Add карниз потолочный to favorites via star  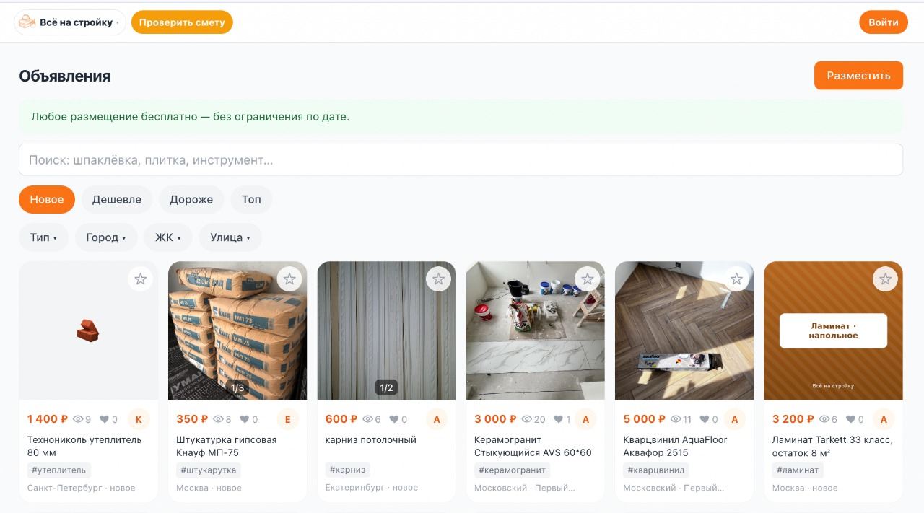(438, 279)
